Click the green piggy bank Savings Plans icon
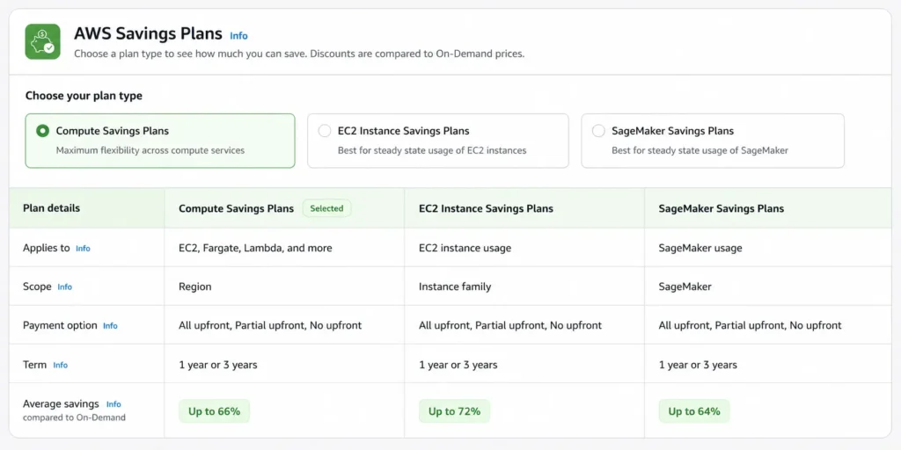This screenshot has width=901, height=450. click(42, 41)
